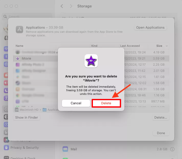
Task: Sort by the Last Accessed column
Action: click(x=130, y=46)
